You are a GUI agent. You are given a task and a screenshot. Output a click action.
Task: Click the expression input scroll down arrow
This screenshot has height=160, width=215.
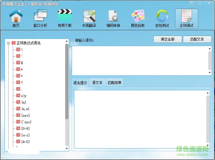(210, 72)
